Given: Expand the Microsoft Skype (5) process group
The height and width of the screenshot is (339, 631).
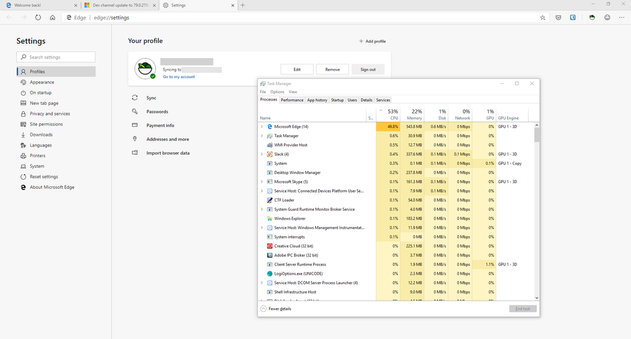Looking at the screenshot, I should tap(262, 182).
